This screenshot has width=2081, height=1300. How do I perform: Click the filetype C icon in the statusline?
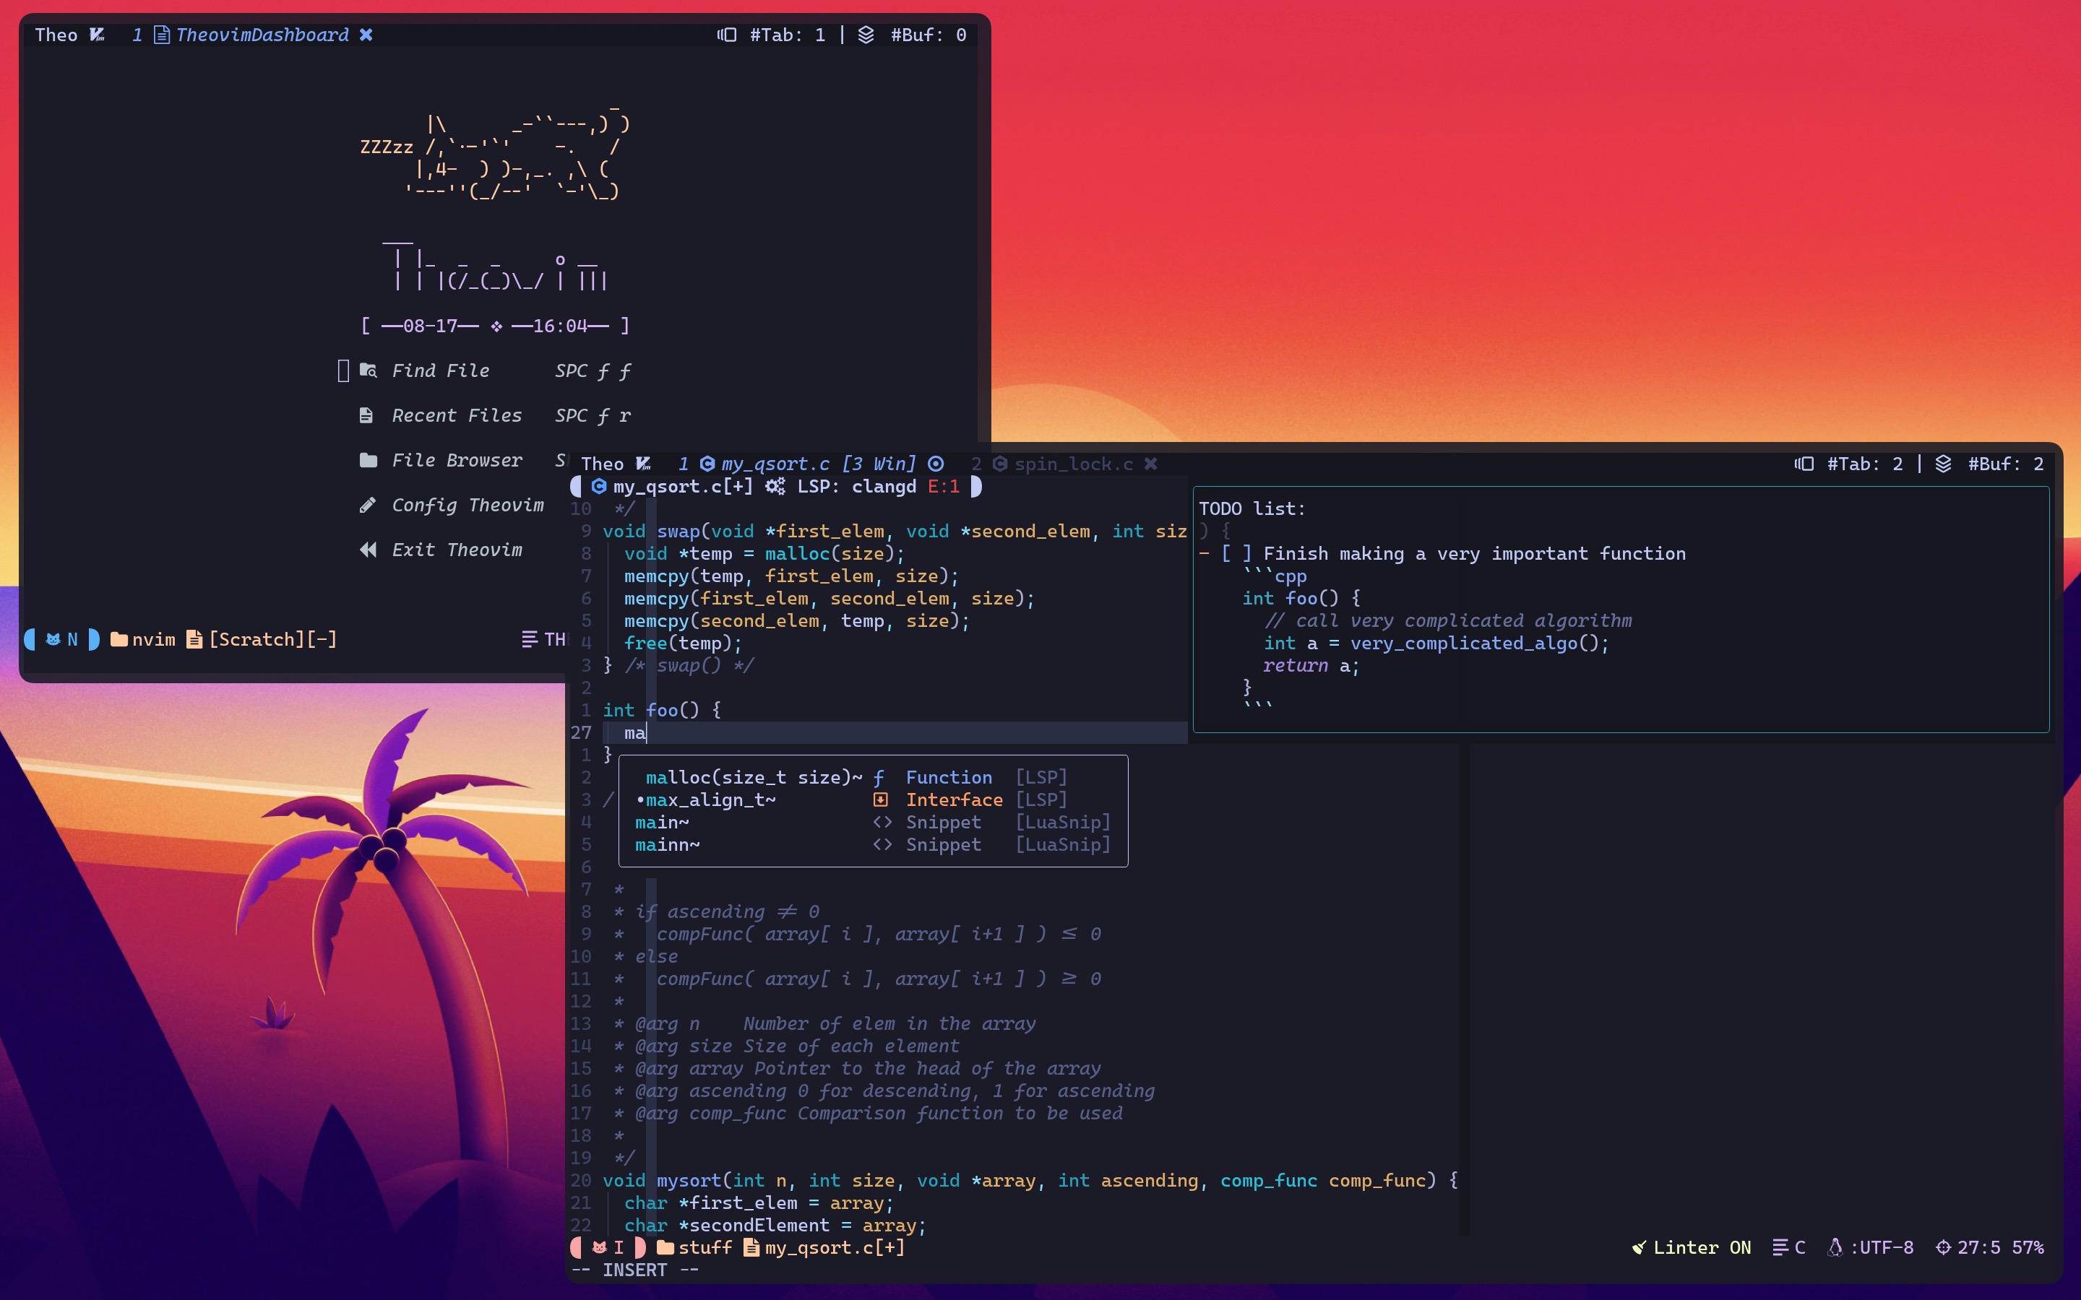point(1780,1247)
